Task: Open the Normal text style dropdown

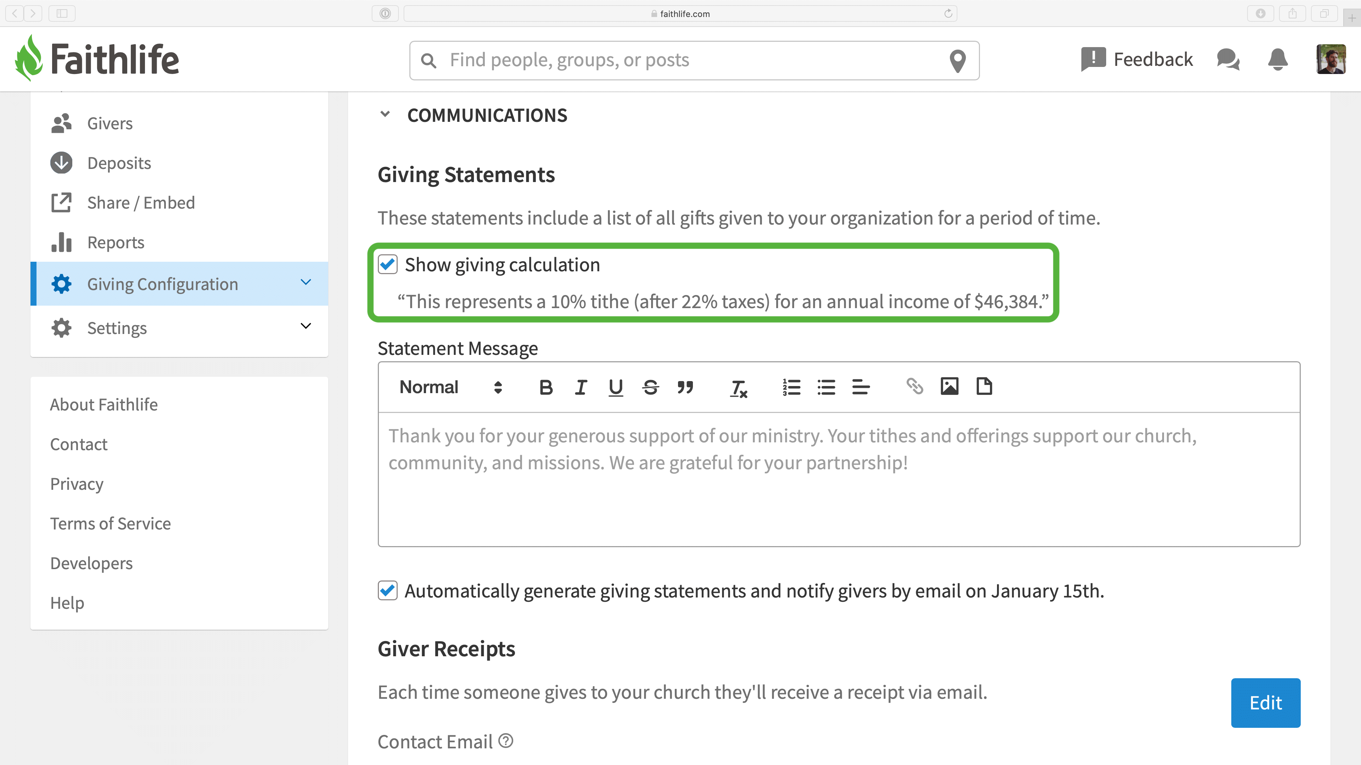Action: 451,387
